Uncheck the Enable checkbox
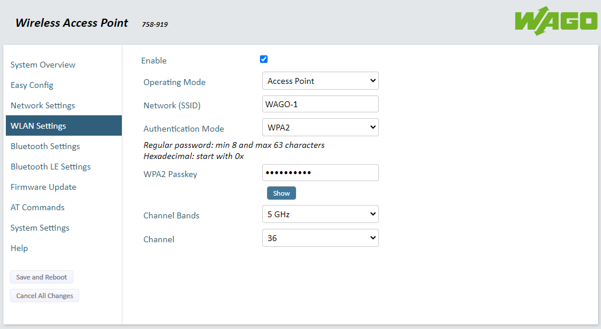This screenshot has height=329, width=601. 263,59
